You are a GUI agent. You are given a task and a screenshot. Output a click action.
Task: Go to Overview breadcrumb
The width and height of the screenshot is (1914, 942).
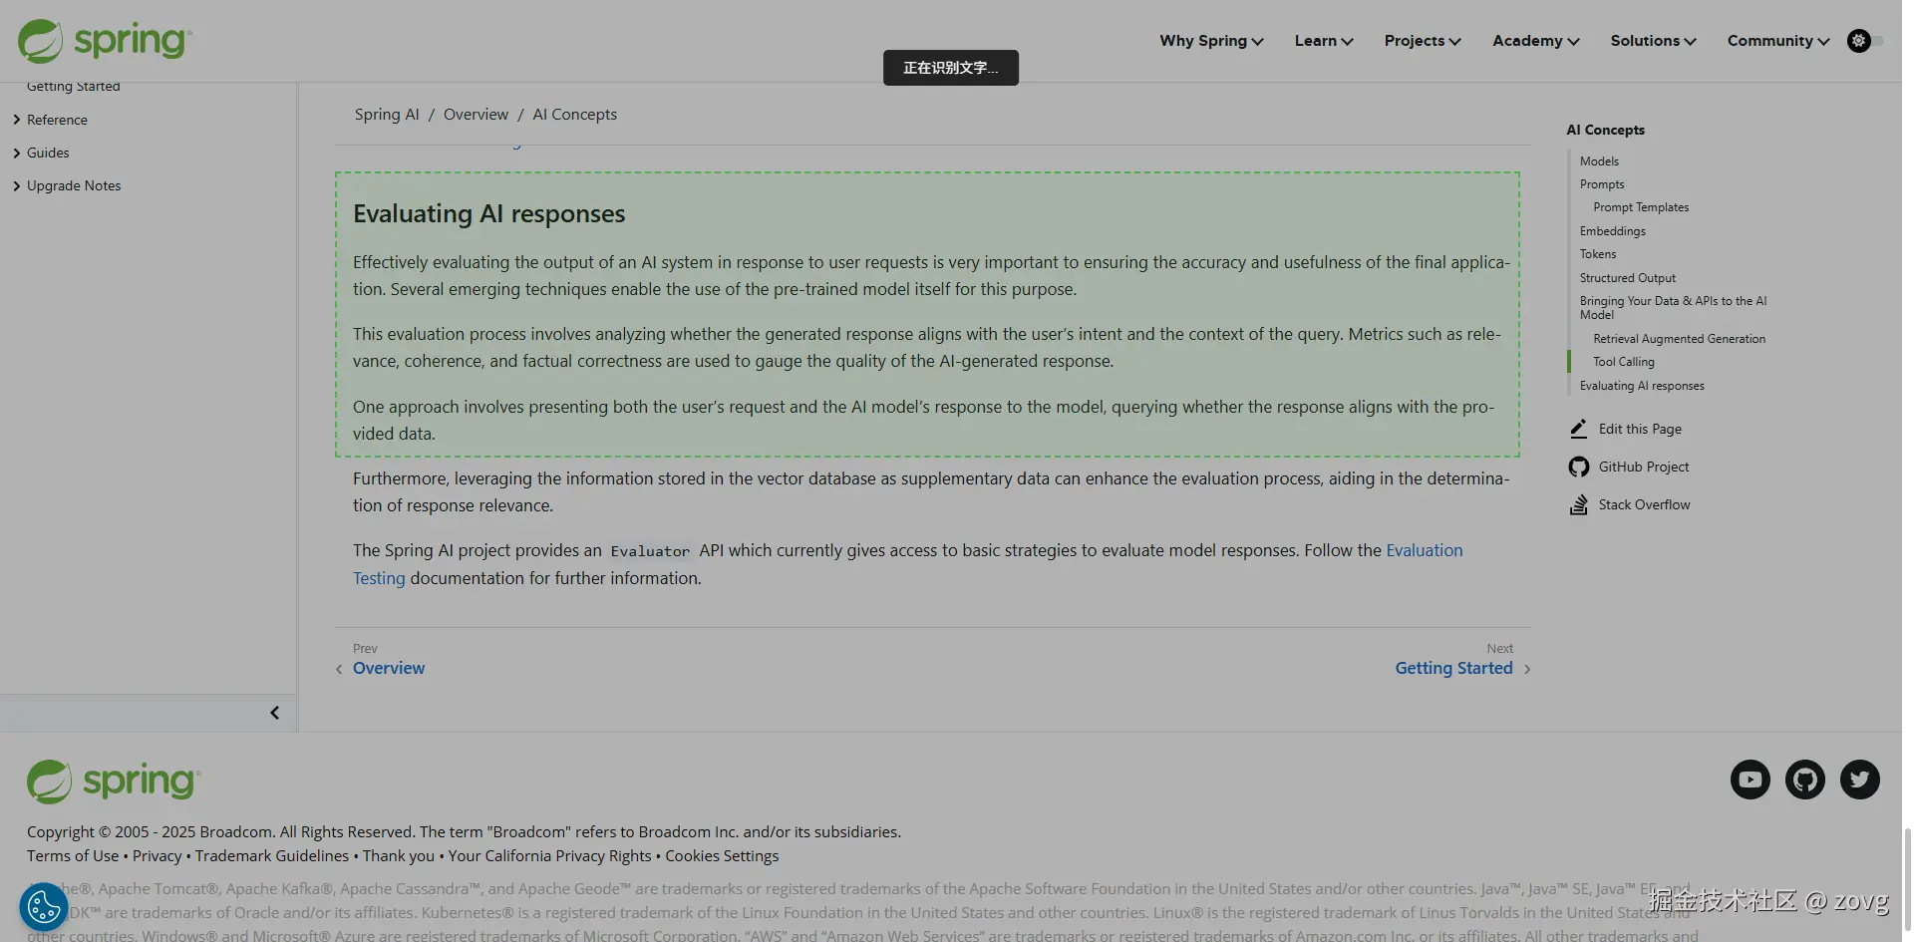click(476, 115)
